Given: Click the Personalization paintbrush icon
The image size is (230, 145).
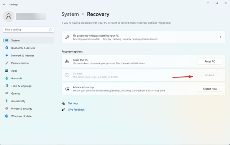Looking at the screenshot, I should pos(7,63).
